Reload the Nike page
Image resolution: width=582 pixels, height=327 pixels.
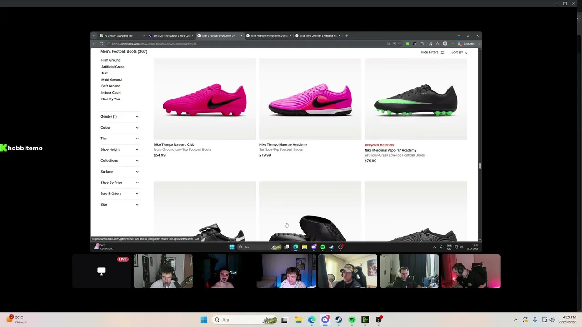(x=101, y=44)
